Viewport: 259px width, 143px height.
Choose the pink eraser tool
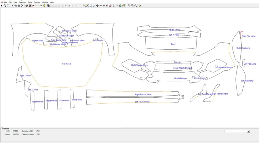pyautogui.click(x=110, y=6)
